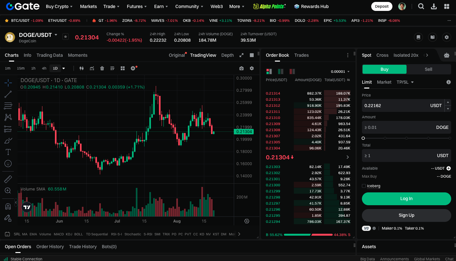
Task: Open the tutorial book icon
Action: [433, 37]
